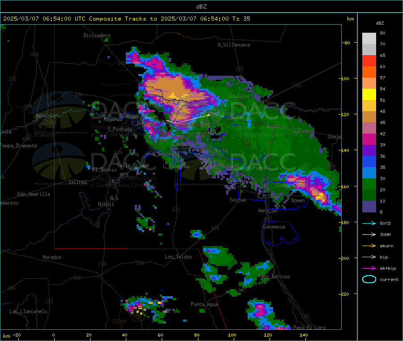Click the 'R_Padre' map label

(x=257, y=168)
